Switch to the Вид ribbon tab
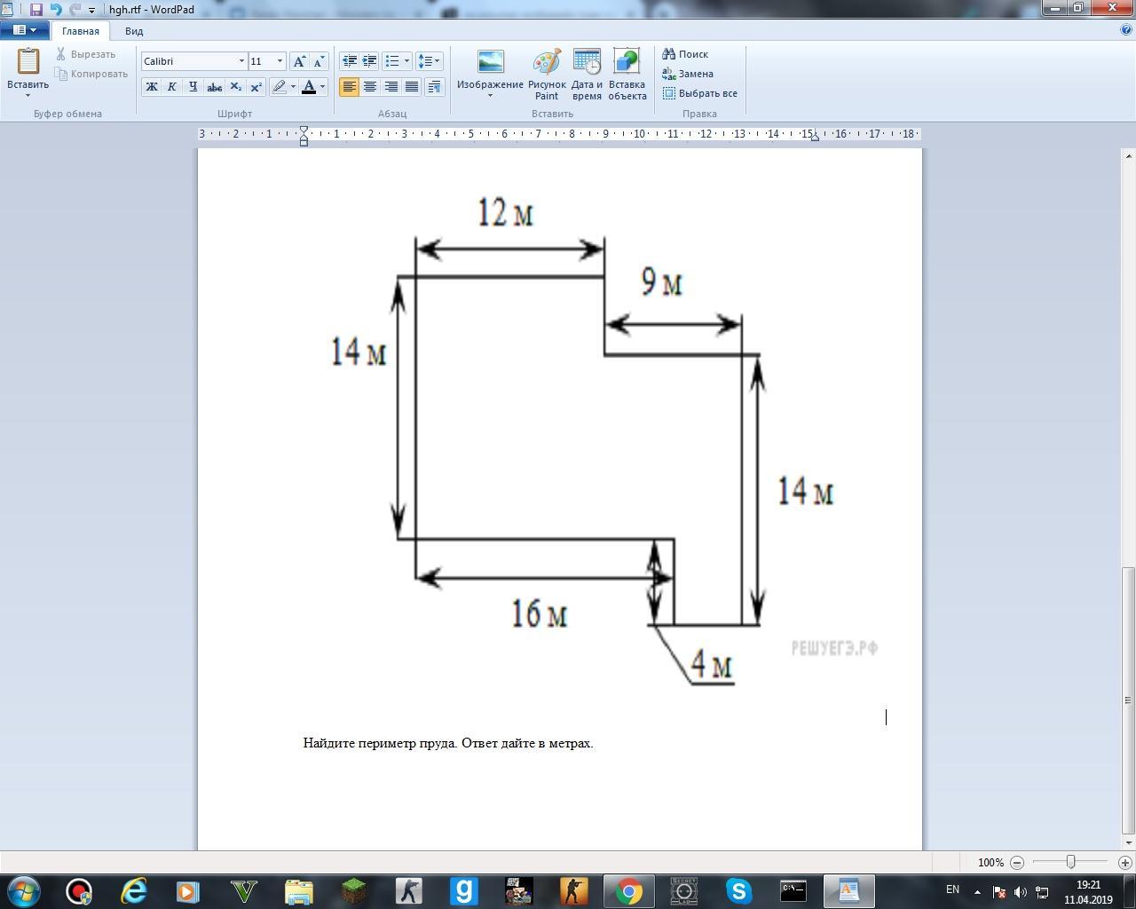This screenshot has height=909, width=1136. click(133, 31)
